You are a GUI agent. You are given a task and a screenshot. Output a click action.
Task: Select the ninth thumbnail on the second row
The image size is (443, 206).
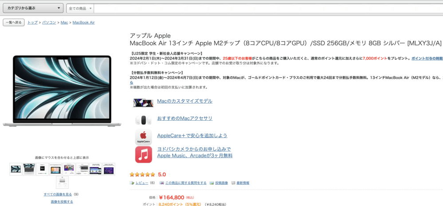click(x=62, y=182)
